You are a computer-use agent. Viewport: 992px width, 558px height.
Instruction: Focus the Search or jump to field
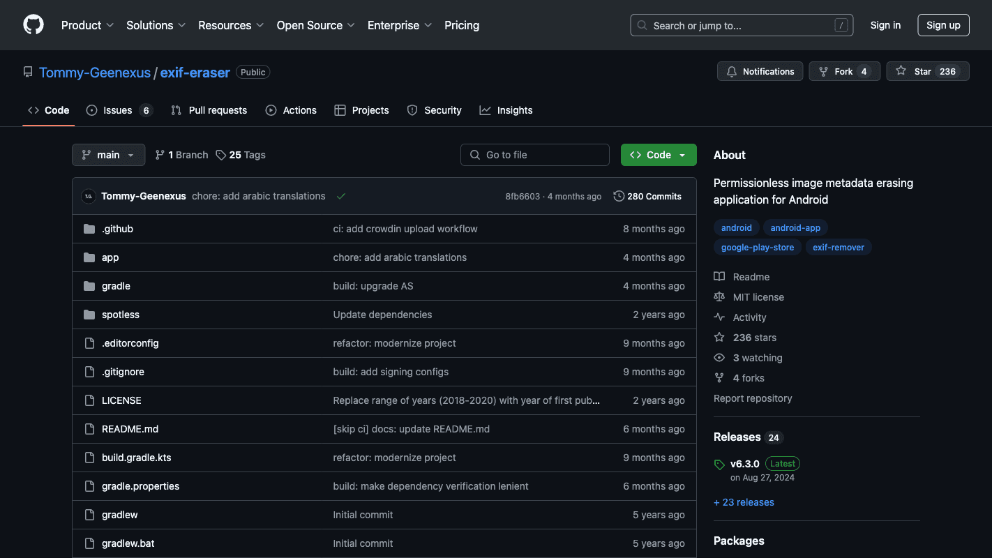tap(742, 25)
